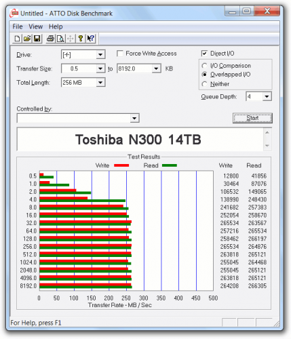Enable Force Write Access checkbox
Image resolution: width=291 pixels, height=339 pixels.
(120, 54)
